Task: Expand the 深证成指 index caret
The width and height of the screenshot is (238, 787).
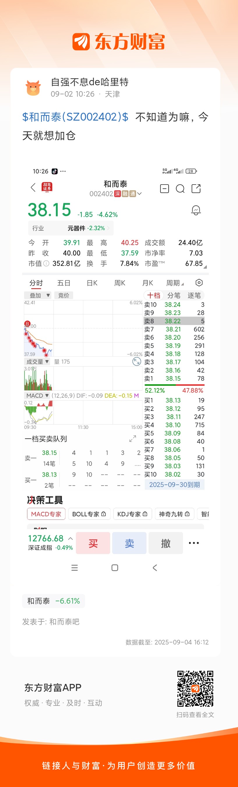Action: [x=70, y=538]
